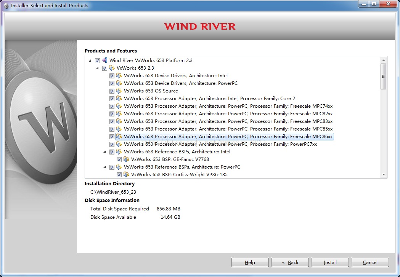Viewport: 400px width, 277px height.
Task: Click the icon for Reference BSPs Architecture Intel
Action: point(119,152)
